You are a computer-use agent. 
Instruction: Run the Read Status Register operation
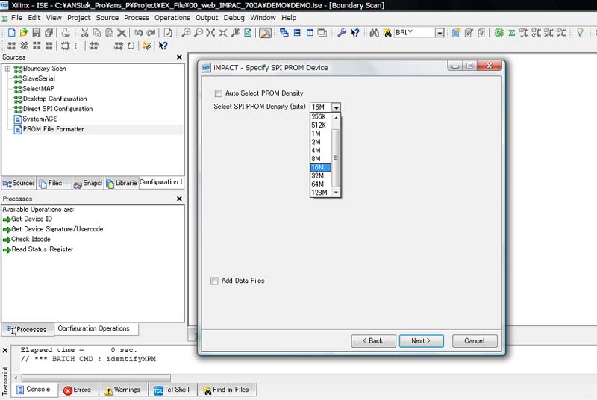point(43,250)
